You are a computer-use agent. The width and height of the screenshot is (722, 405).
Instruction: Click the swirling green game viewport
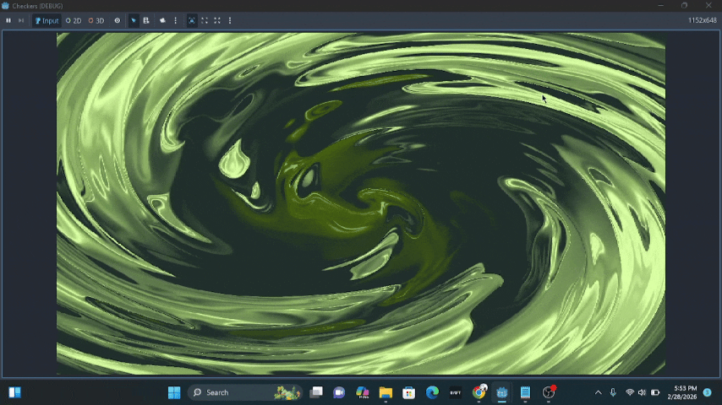pos(360,203)
